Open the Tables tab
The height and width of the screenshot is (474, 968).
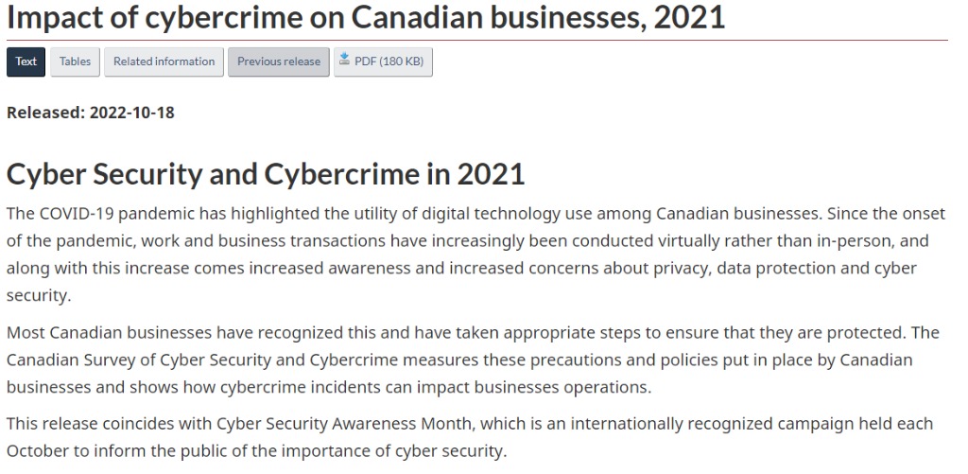(75, 61)
